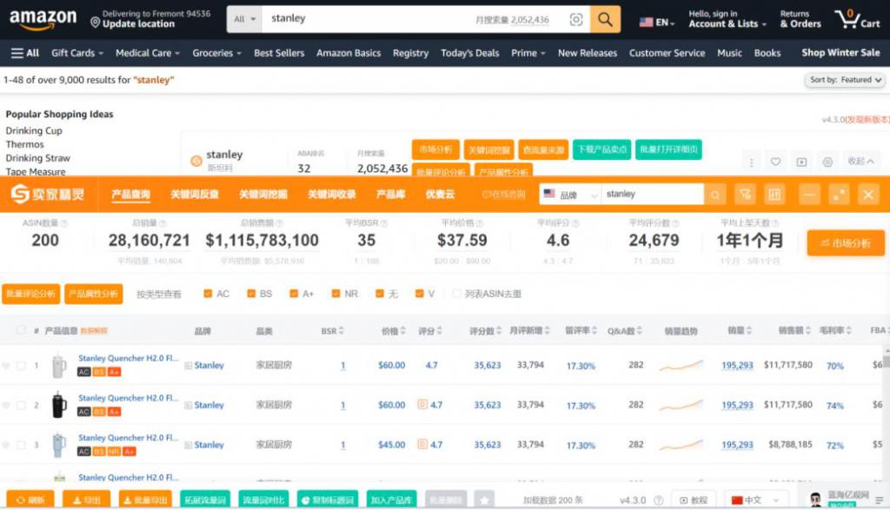Click the heart favorite icon in extension panel
Screen dimensions: 890x510
click(775, 162)
